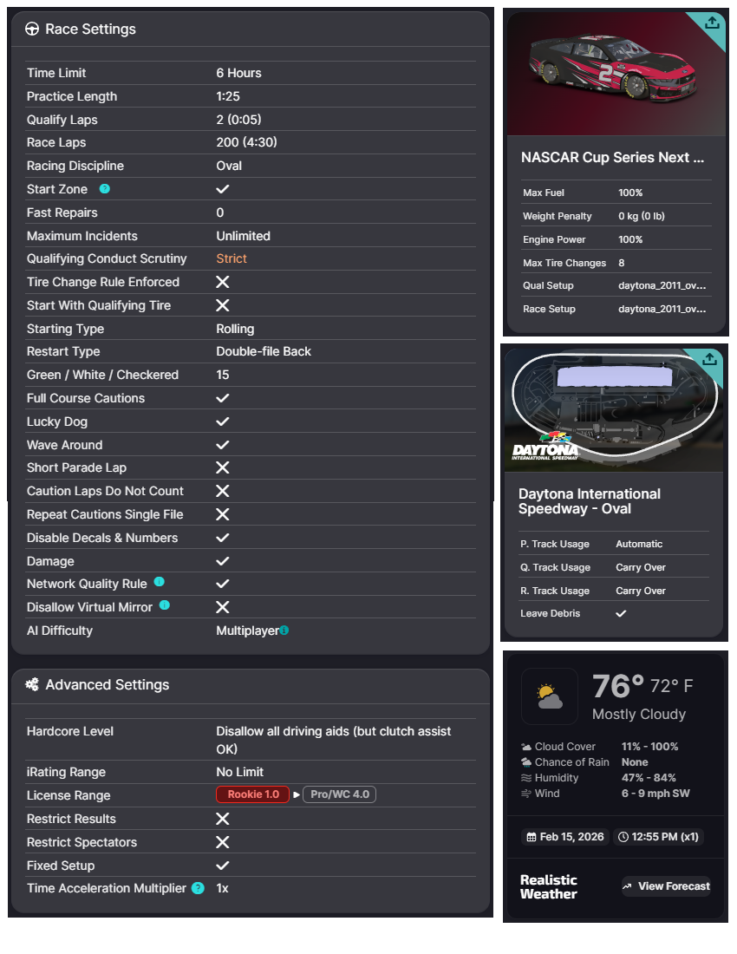Toggle the Lucky Dog checkmark
This screenshot has width=737, height=954.
coord(223,421)
